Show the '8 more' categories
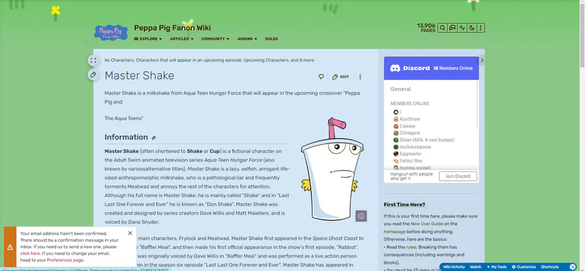Image resolution: width=585 pixels, height=271 pixels. tap(307, 60)
